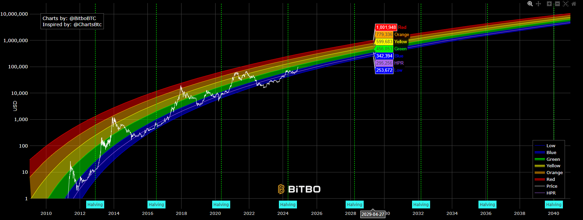
Task: Click the 2038 x-axis tick label
Action: point(520,214)
